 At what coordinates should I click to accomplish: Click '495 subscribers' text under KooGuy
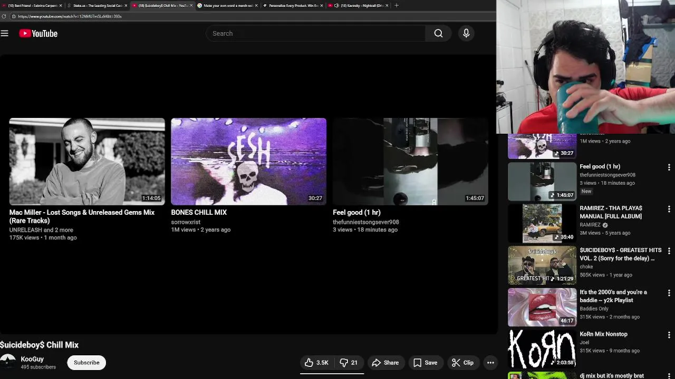(38, 367)
